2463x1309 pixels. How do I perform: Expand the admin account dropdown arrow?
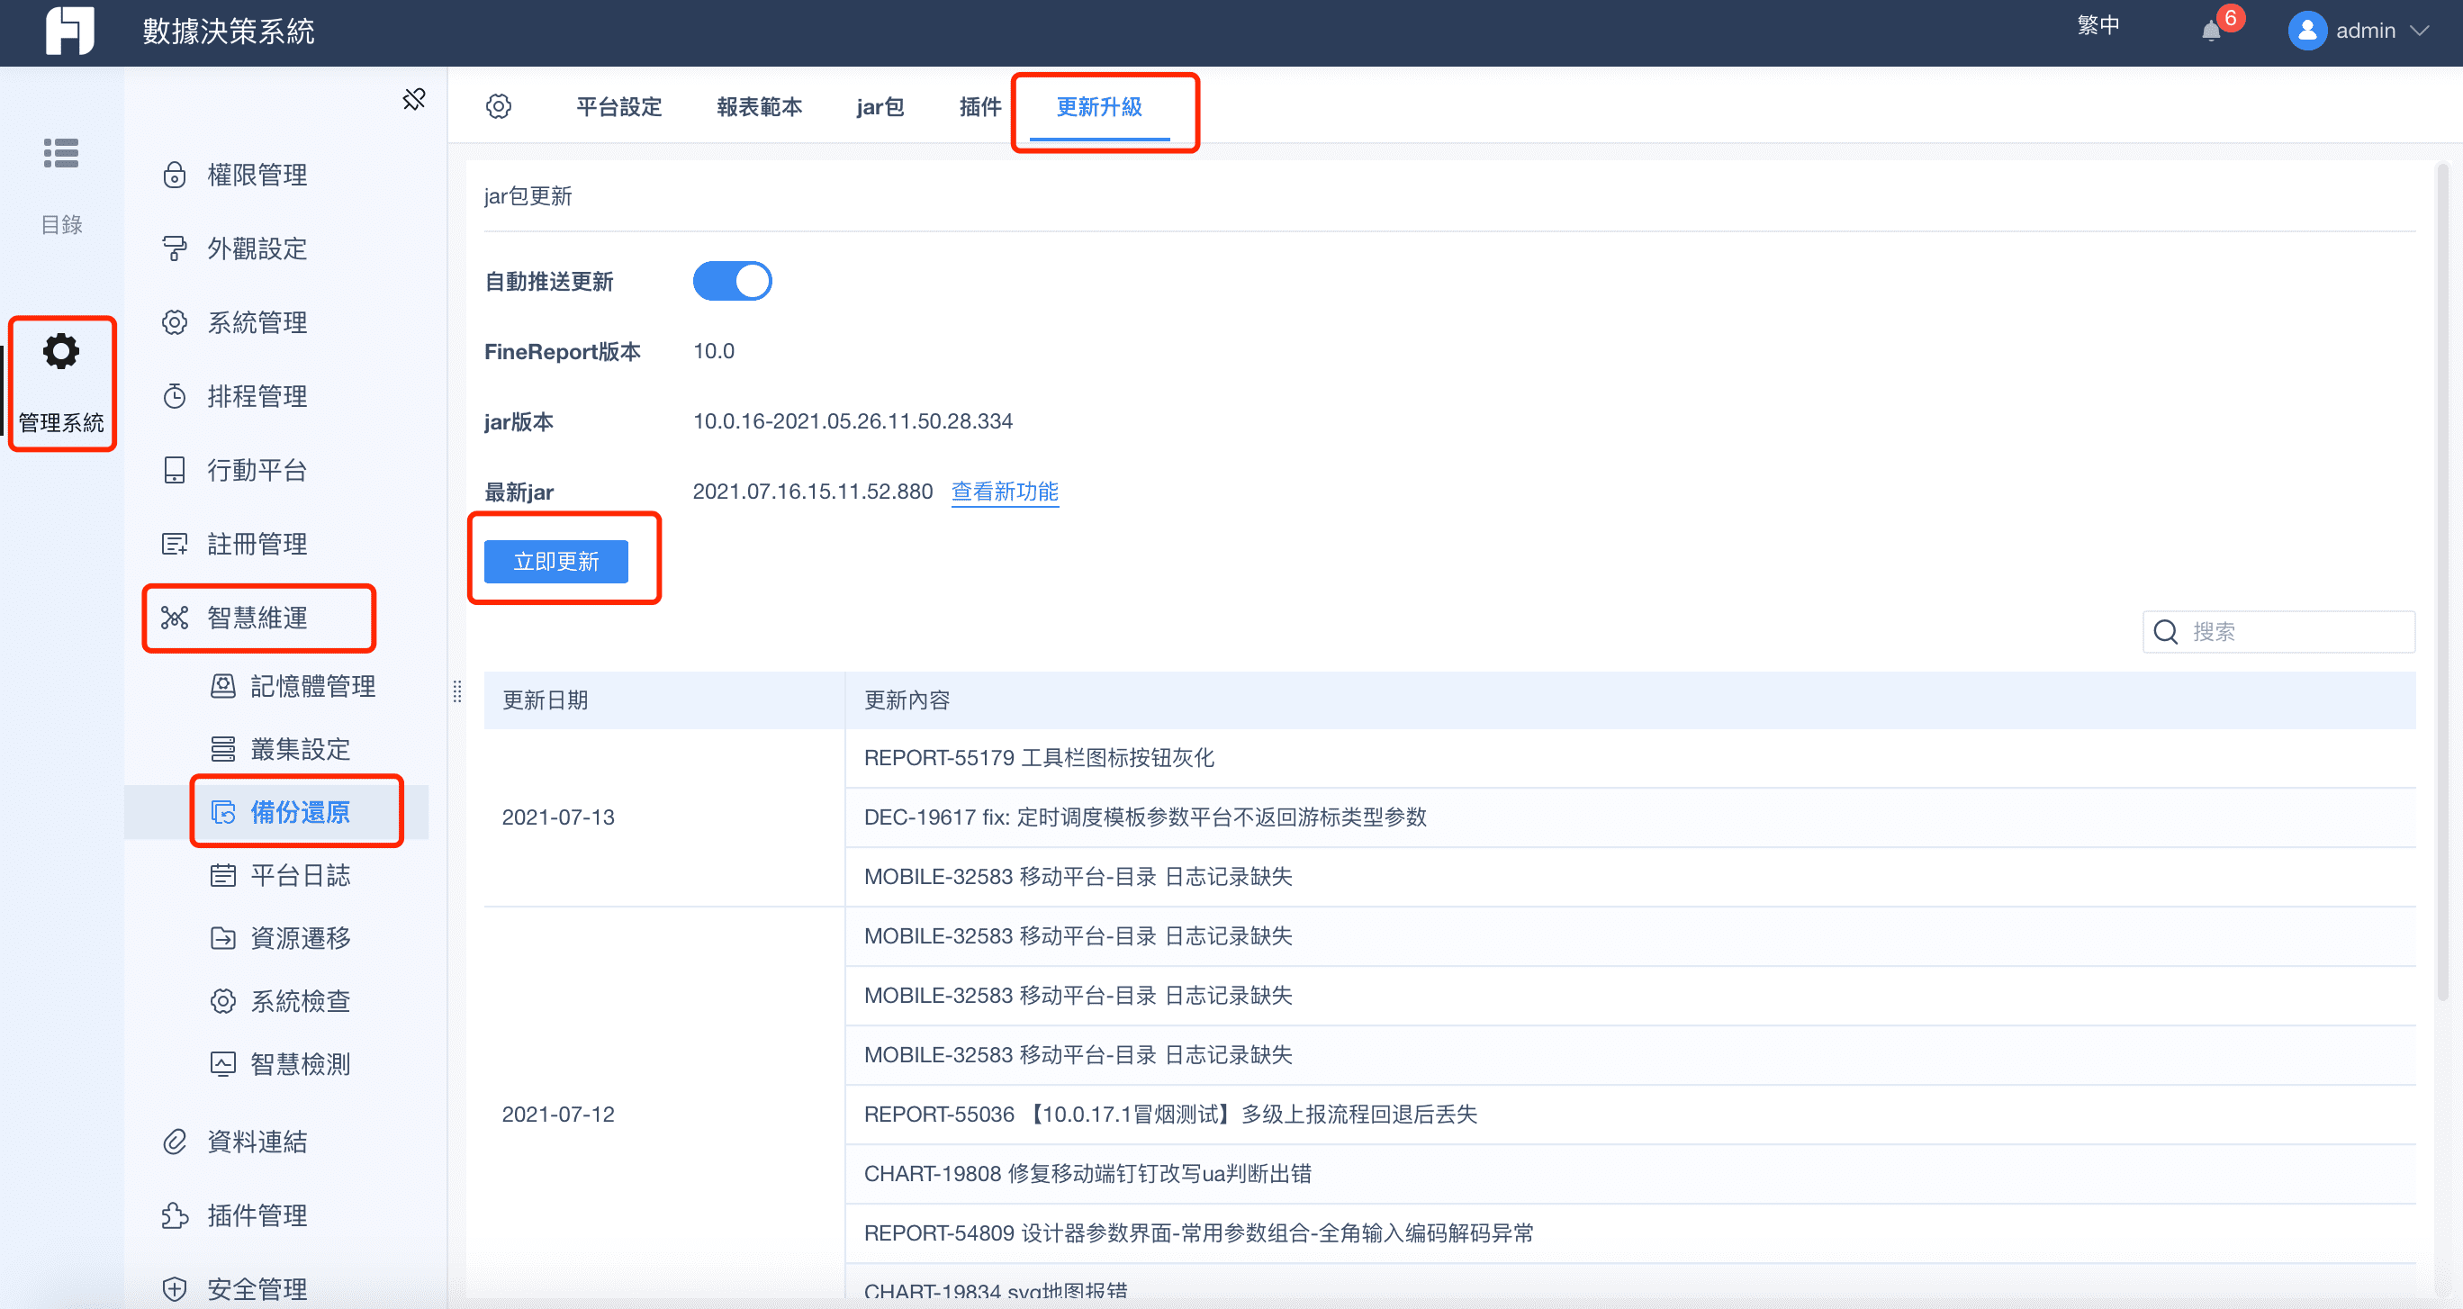click(x=2420, y=31)
